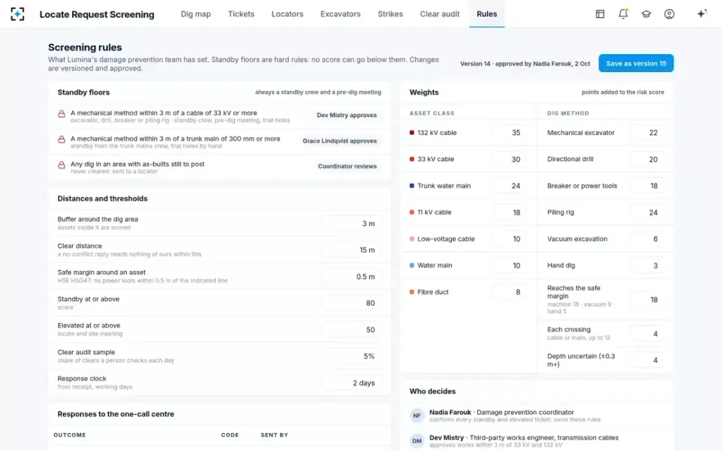View the Strikes tab
The width and height of the screenshot is (722, 451).
point(390,14)
